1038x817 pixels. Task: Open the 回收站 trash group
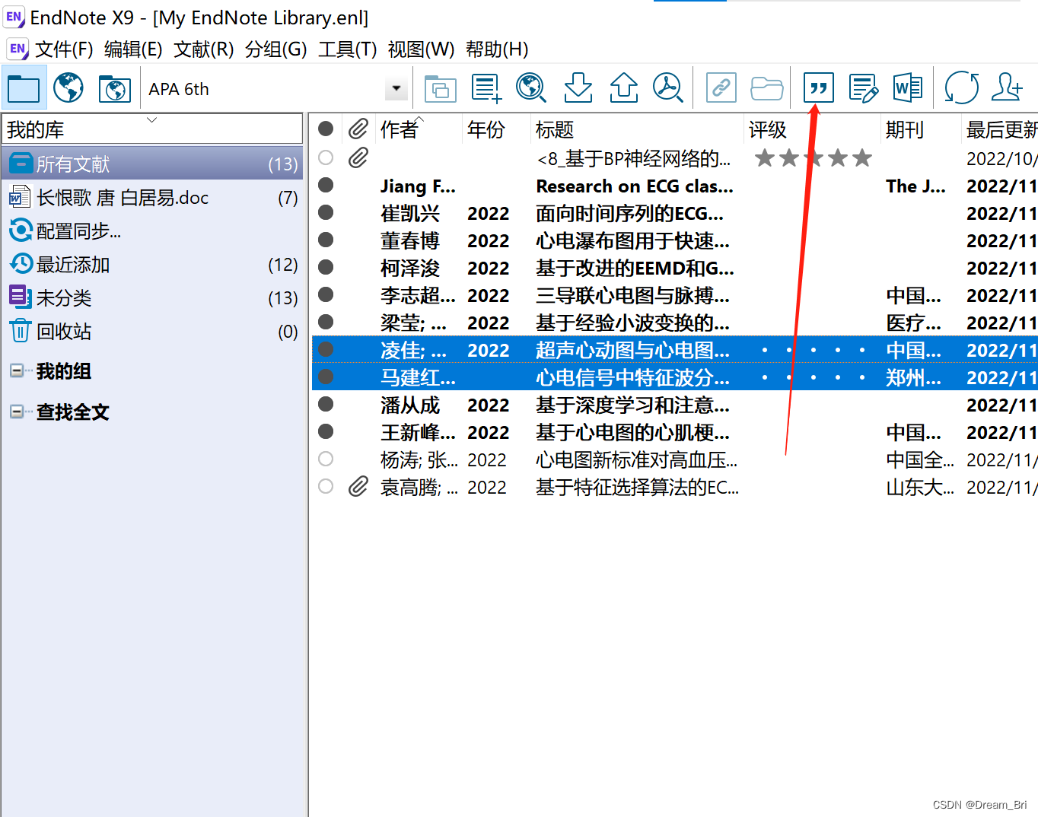pyautogui.click(x=152, y=332)
